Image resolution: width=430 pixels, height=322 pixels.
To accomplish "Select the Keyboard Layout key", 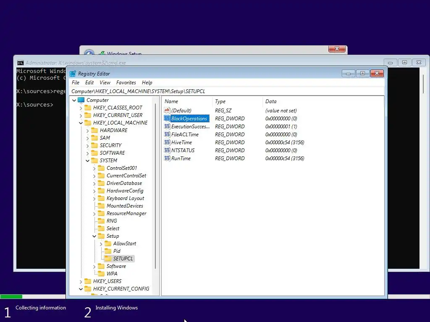I will click(125, 198).
